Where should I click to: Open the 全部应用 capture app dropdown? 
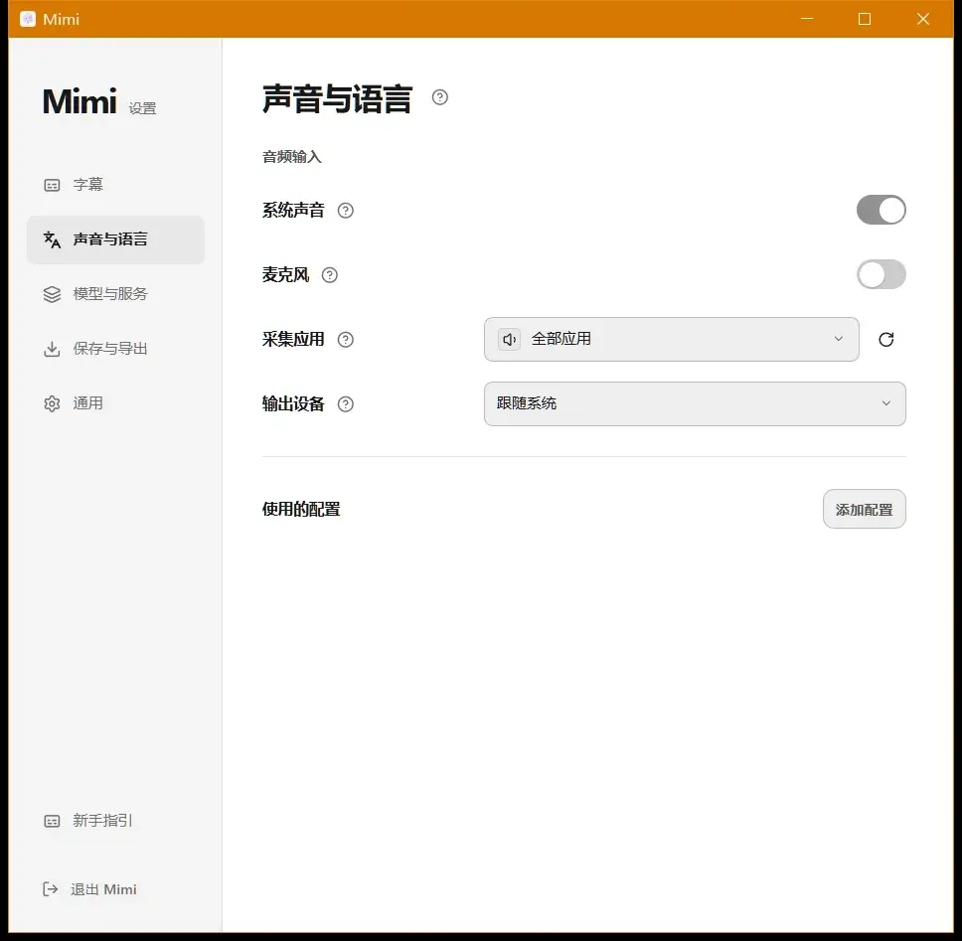(x=671, y=339)
